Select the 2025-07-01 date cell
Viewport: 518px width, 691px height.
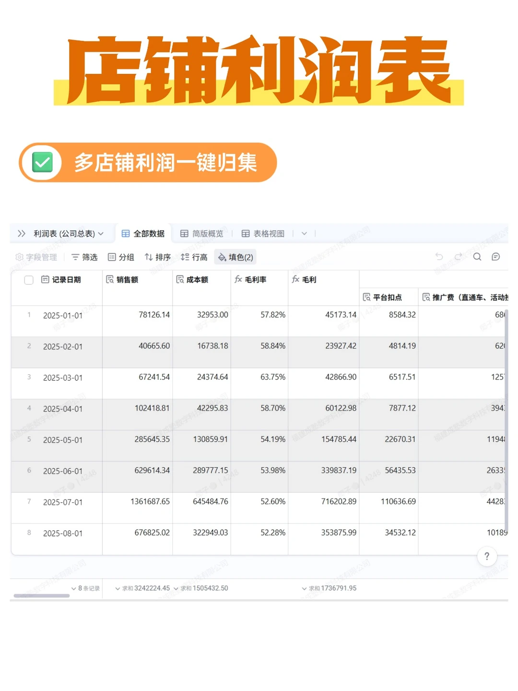tap(63, 503)
